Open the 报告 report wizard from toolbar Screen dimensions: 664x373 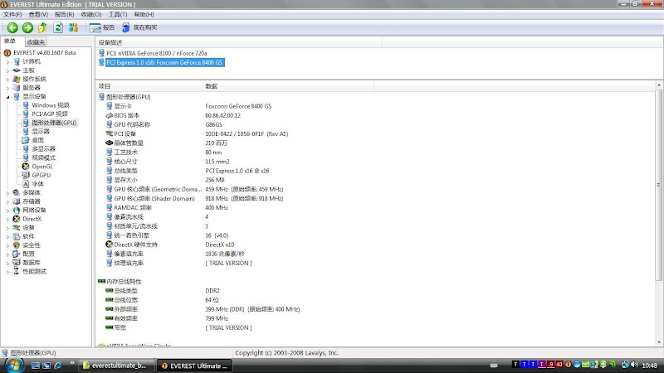point(102,27)
